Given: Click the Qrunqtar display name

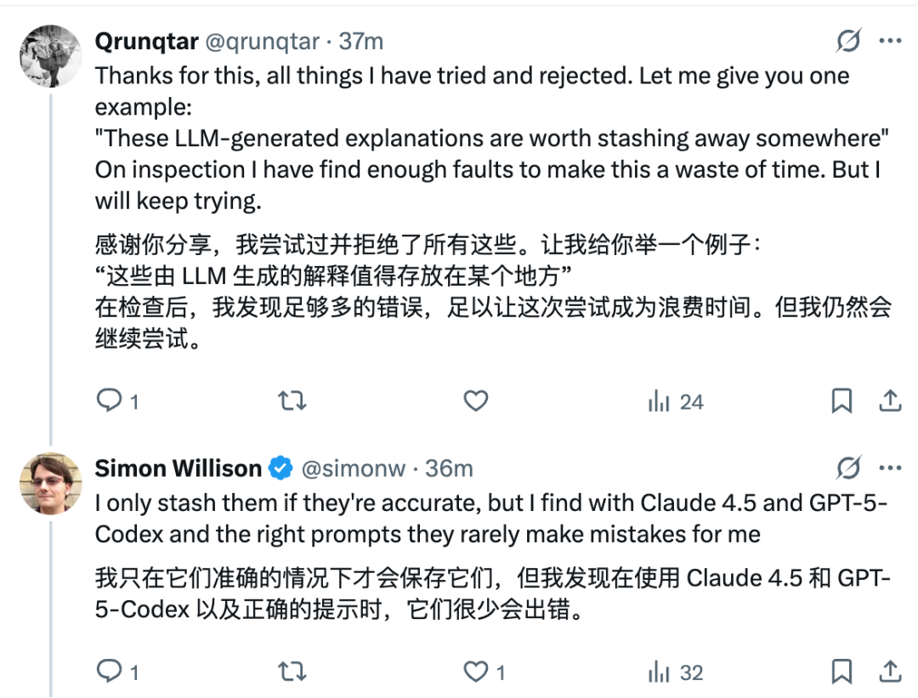Looking at the screenshot, I should click(147, 42).
